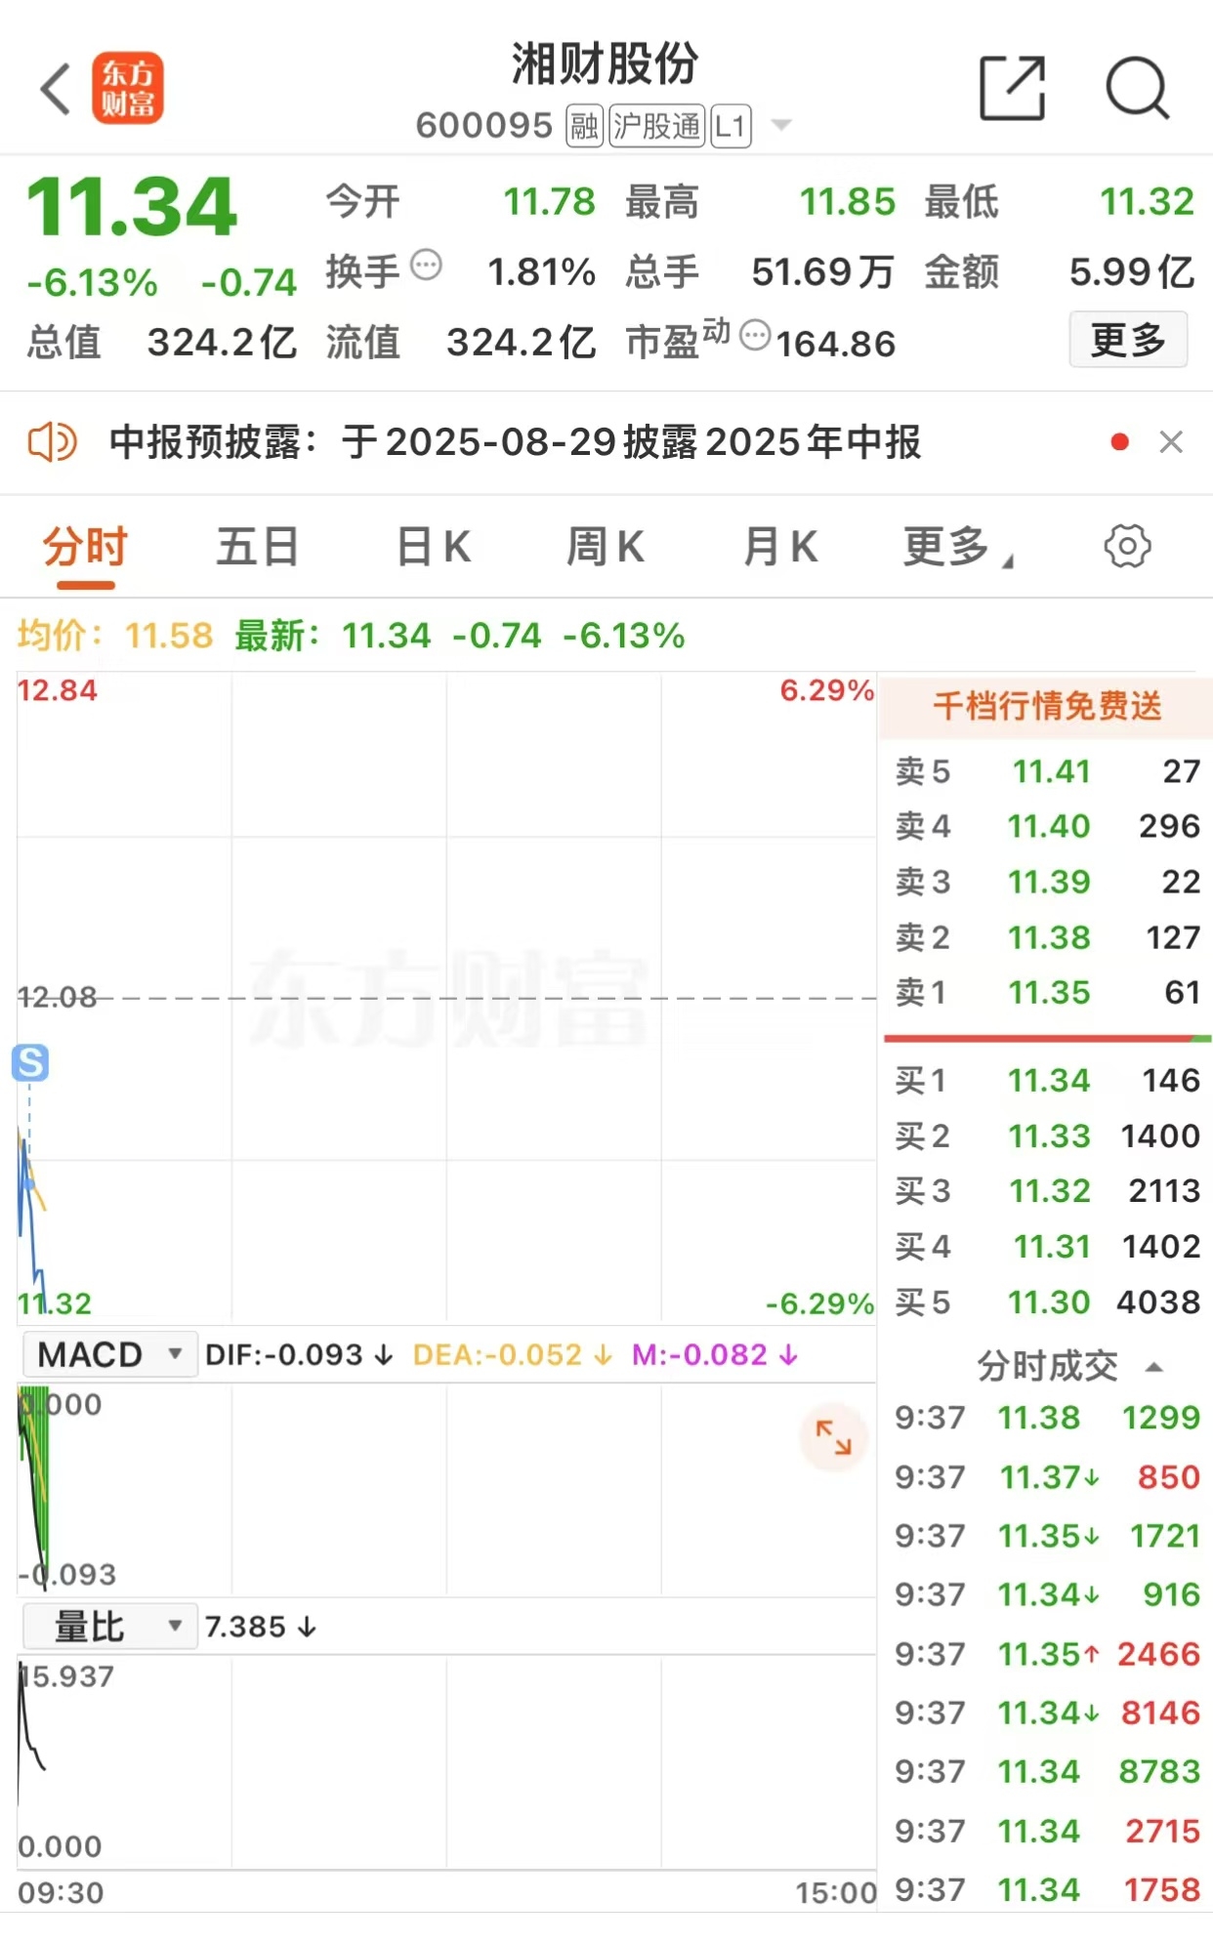Tap info bubble next to 换手

(x=426, y=265)
